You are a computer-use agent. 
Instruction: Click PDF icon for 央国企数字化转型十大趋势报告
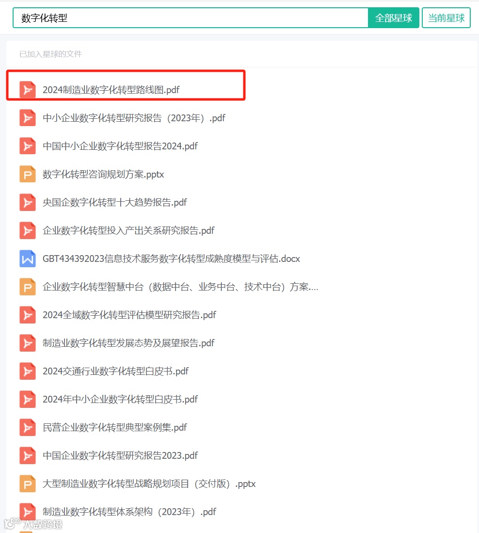point(28,202)
